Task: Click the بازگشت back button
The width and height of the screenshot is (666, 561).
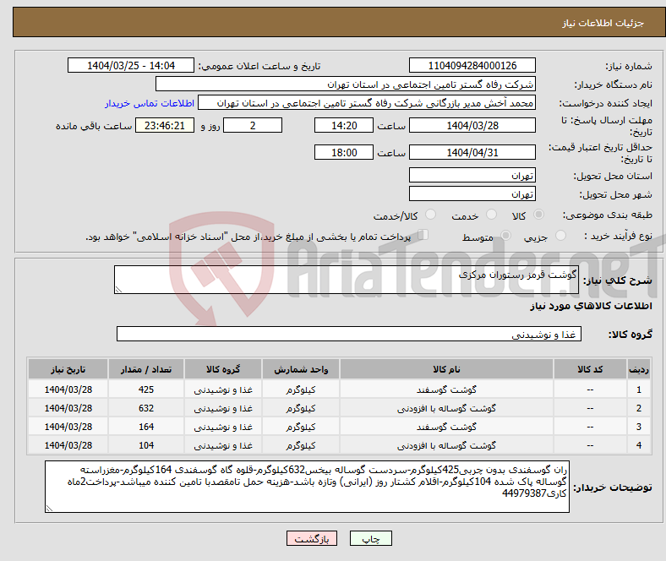Action: pyautogui.click(x=312, y=538)
